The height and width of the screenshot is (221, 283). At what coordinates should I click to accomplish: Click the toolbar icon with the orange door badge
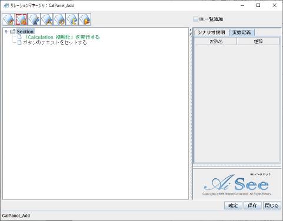[x=85, y=19]
